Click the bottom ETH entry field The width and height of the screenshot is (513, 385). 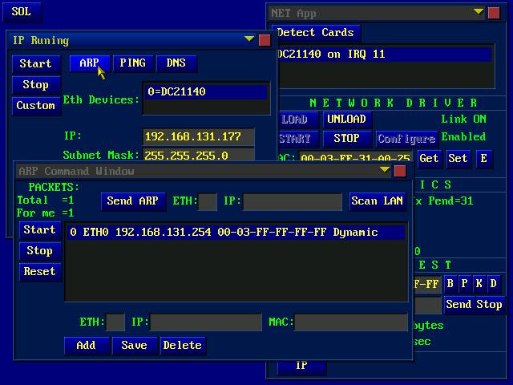[115, 322]
